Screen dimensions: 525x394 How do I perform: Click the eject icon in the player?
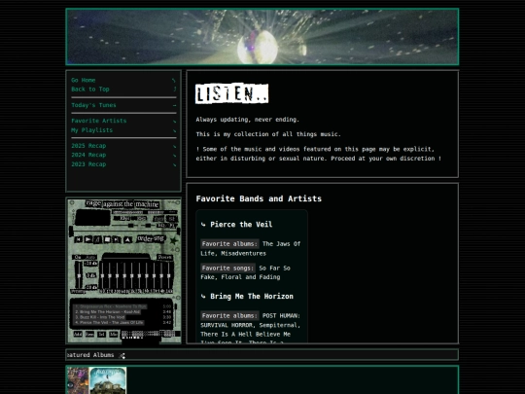click(x=127, y=240)
